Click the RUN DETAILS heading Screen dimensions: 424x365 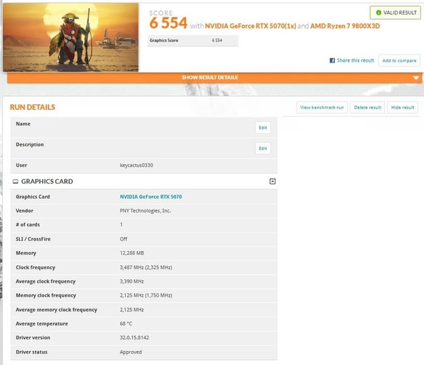32,107
